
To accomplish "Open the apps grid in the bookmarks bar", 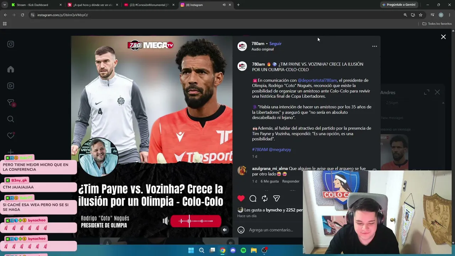I will tap(5, 24).
